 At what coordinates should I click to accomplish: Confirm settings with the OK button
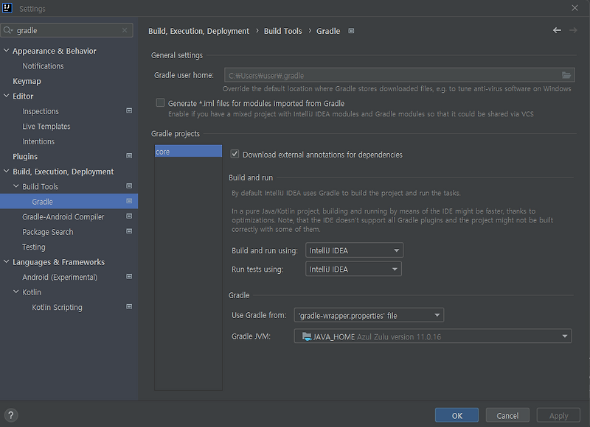coord(456,414)
